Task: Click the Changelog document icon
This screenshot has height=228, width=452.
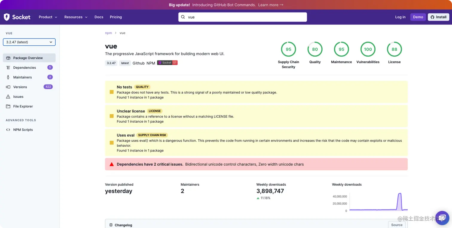Action: click(111, 225)
